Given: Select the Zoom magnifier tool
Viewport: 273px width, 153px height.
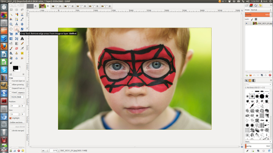Looking at the screenshot, I should tap(11, 24).
